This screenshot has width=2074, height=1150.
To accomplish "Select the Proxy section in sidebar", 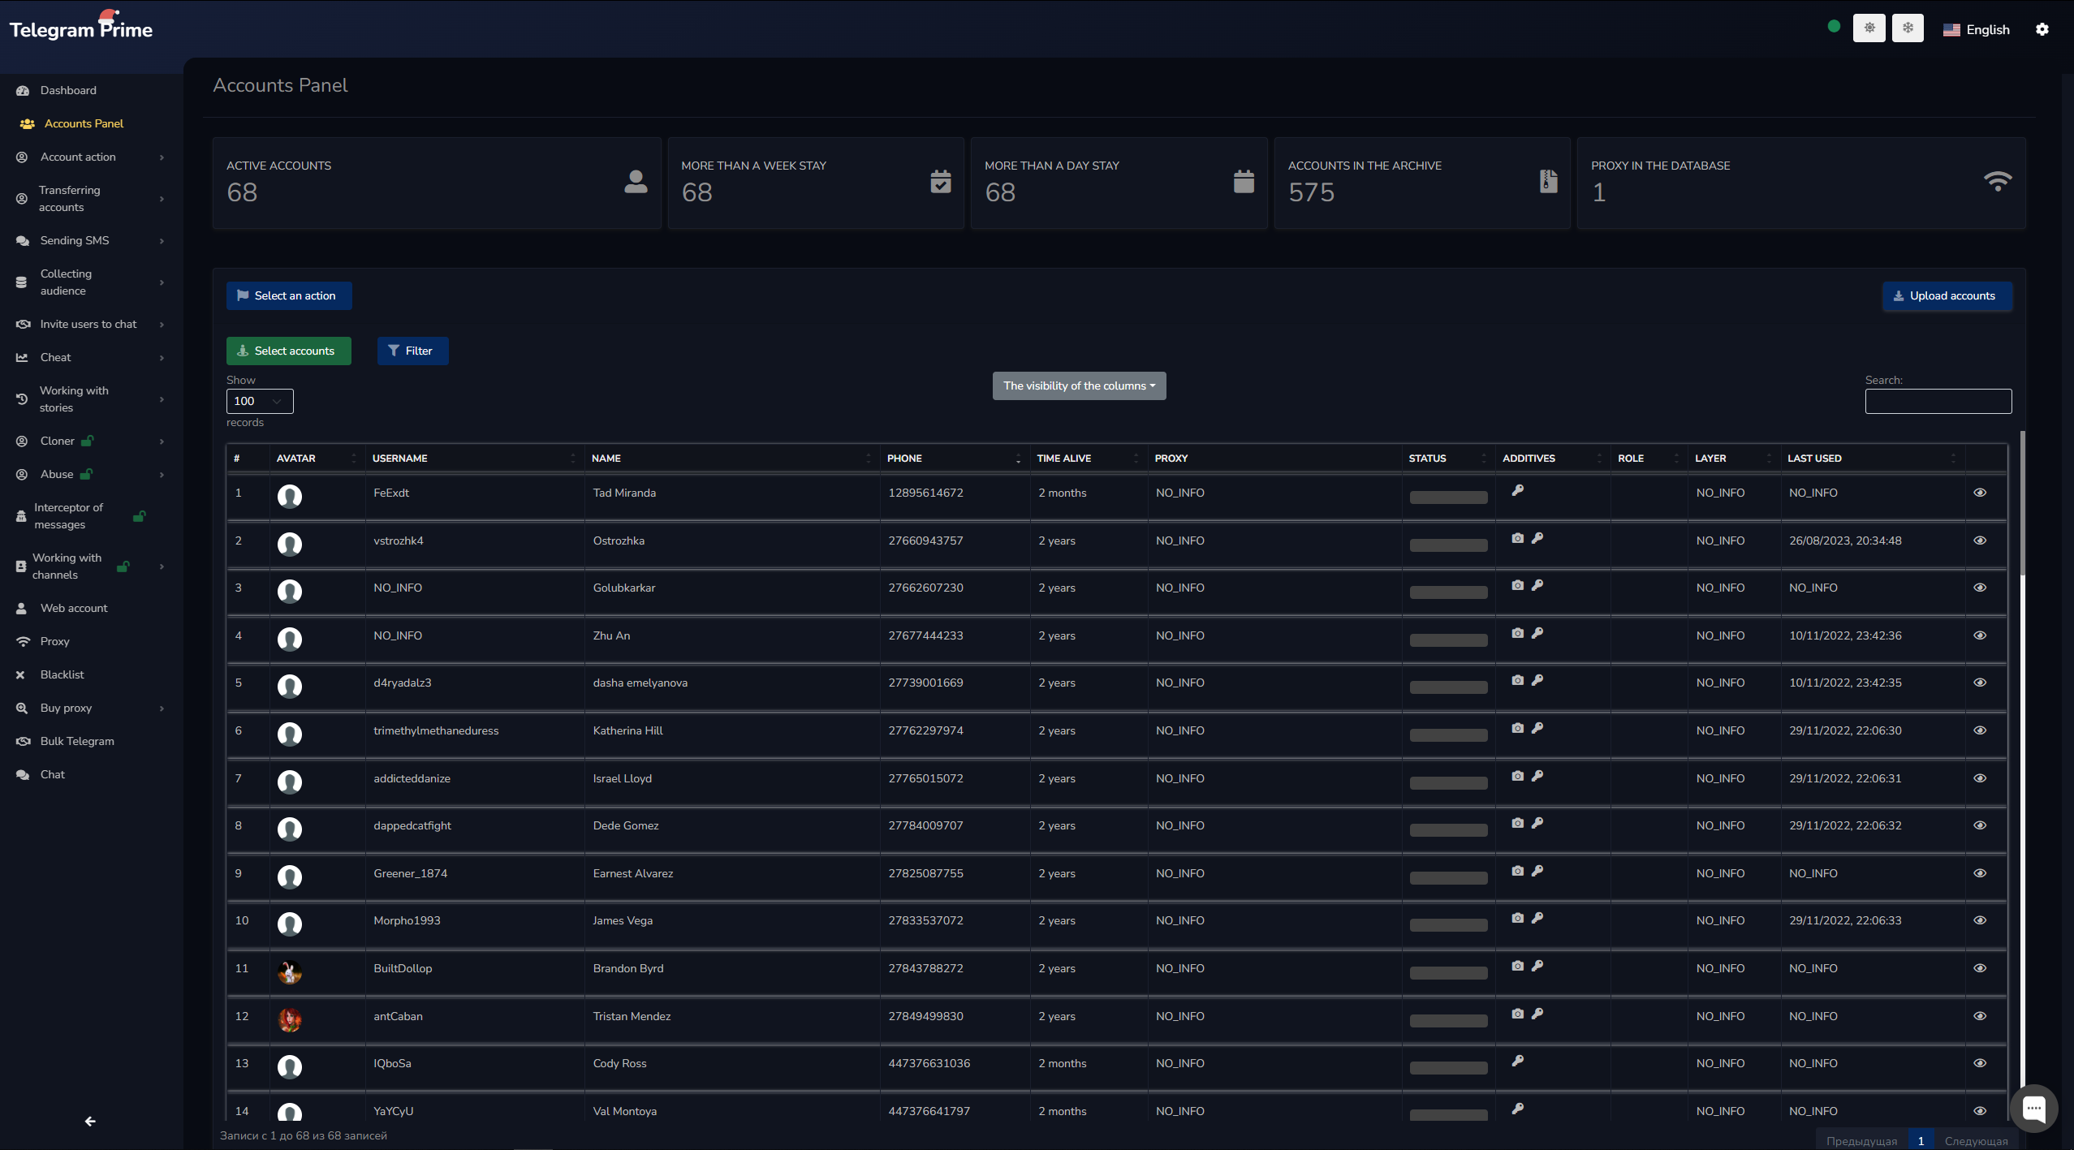I will [54, 641].
